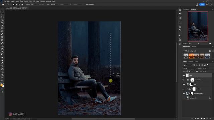Open the Filter menu
Viewport: 214px width, 120px height.
30,1
